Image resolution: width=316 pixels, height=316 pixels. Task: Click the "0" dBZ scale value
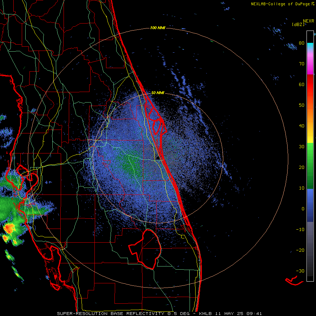pyautogui.click(x=303, y=209)
